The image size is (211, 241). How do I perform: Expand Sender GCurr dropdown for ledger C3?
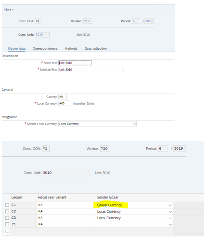coord(170,218)
